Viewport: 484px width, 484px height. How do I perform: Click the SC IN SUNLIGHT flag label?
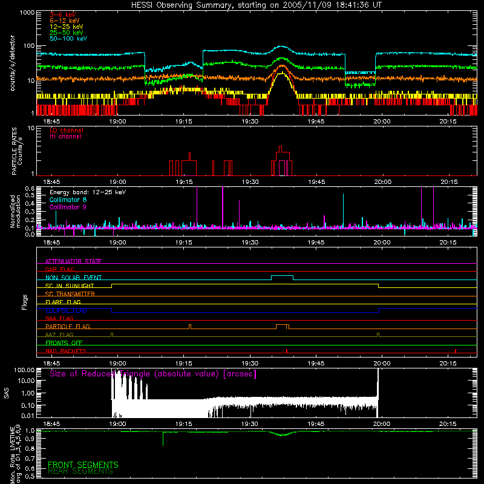70,286
